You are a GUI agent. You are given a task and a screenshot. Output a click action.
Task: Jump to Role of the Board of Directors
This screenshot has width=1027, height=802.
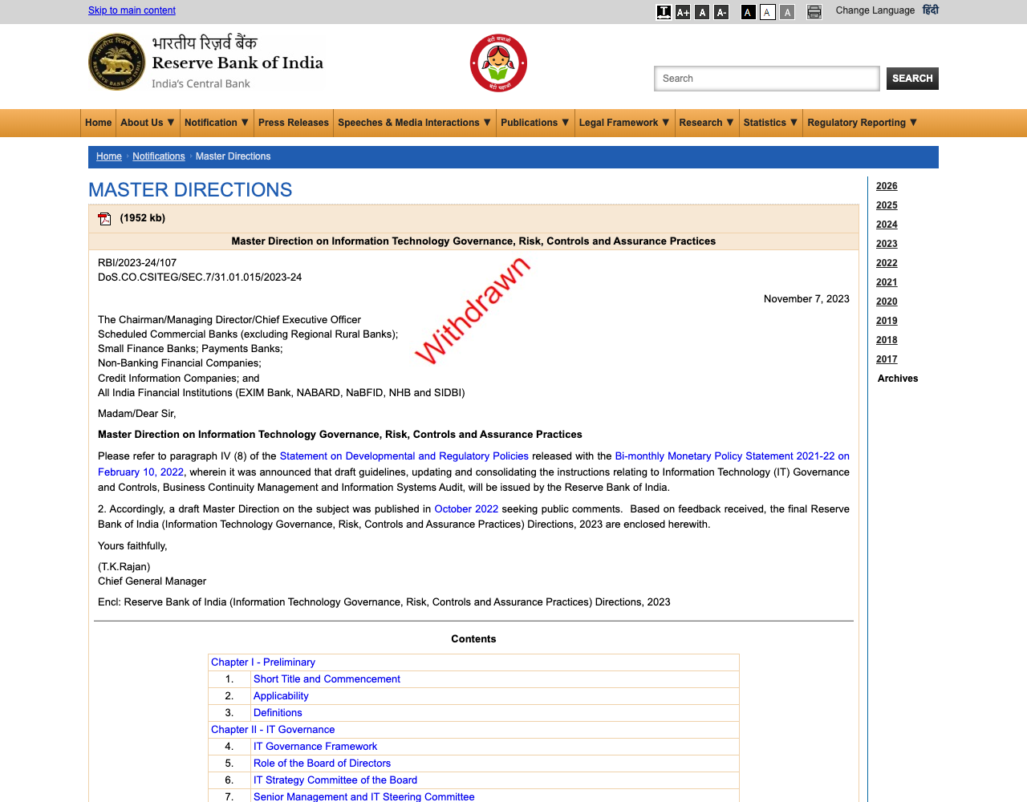(x=322, y=764)
